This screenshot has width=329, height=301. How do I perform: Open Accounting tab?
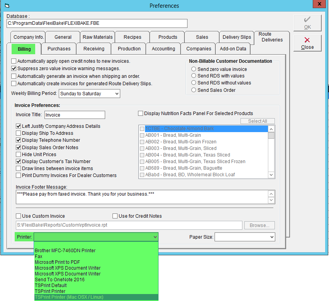pos(163,49)
